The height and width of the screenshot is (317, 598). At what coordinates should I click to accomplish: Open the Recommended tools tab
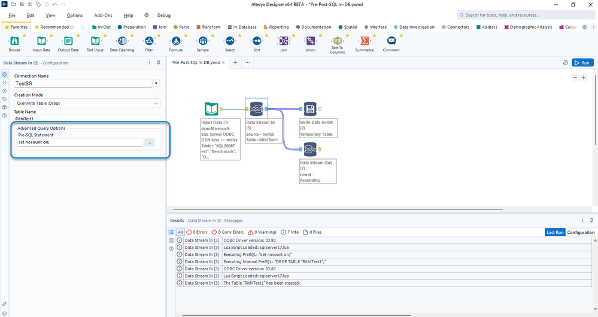tap(54, 27)
